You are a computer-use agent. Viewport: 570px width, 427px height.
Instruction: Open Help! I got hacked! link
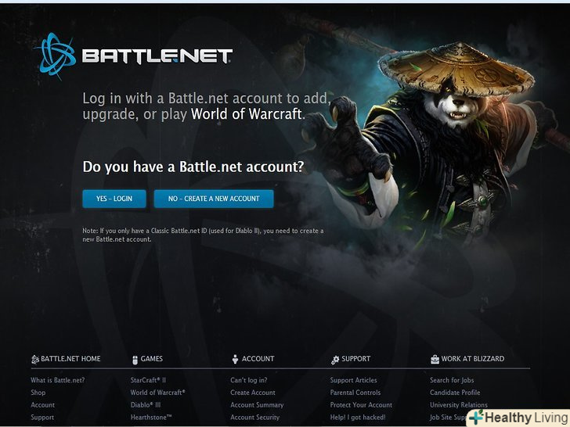(x=358, y=417)
